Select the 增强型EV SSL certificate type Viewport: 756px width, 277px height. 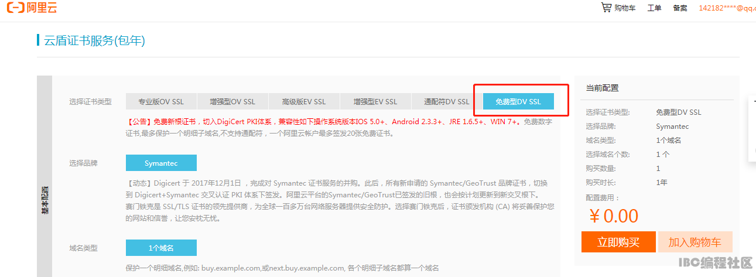click(375, 101)
